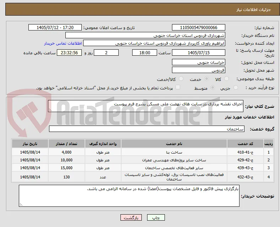Click the deadline time field 18:00
The height and width of the screenshot is (227, 280).
tap(145, 52)
